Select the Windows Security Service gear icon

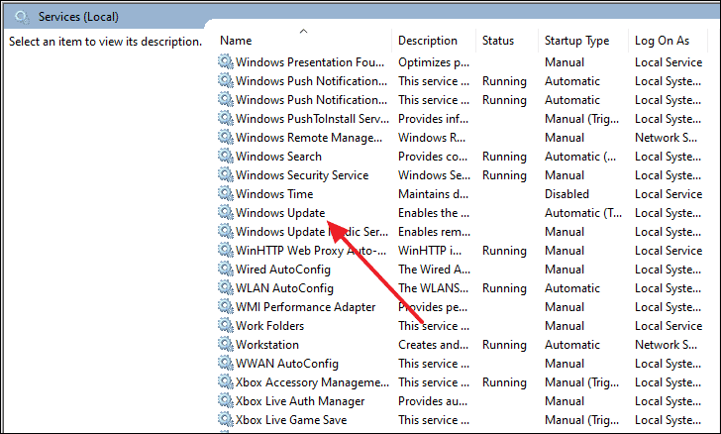(226, 175)
